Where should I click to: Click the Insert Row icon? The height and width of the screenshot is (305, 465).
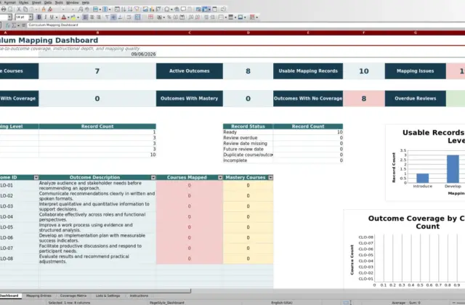[x=95, y=9]
